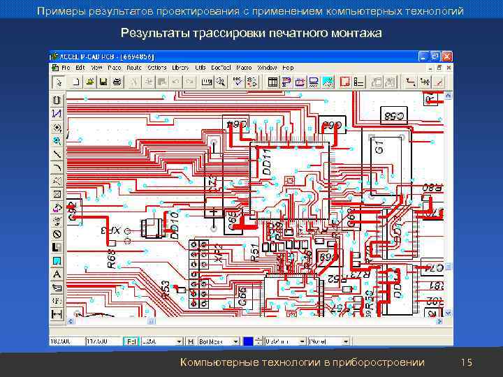Open the Place menu
The image size is (503, 377).
(x=114, y=68)
